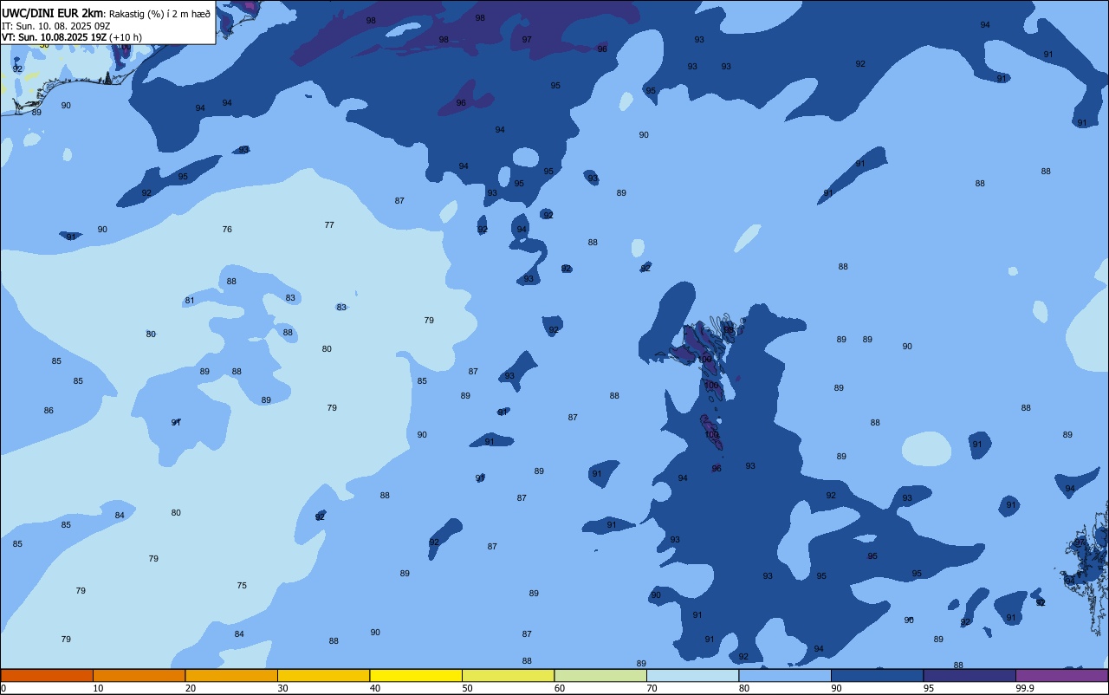Choose the pale blue 70 to 80 swatch
This screenshot has width=1109, height=695.
[692, 675]
